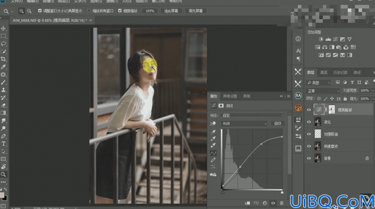The image size is (375, 209).
Task: Open the RGB channel dropdown
Action: tap(244, 123)
